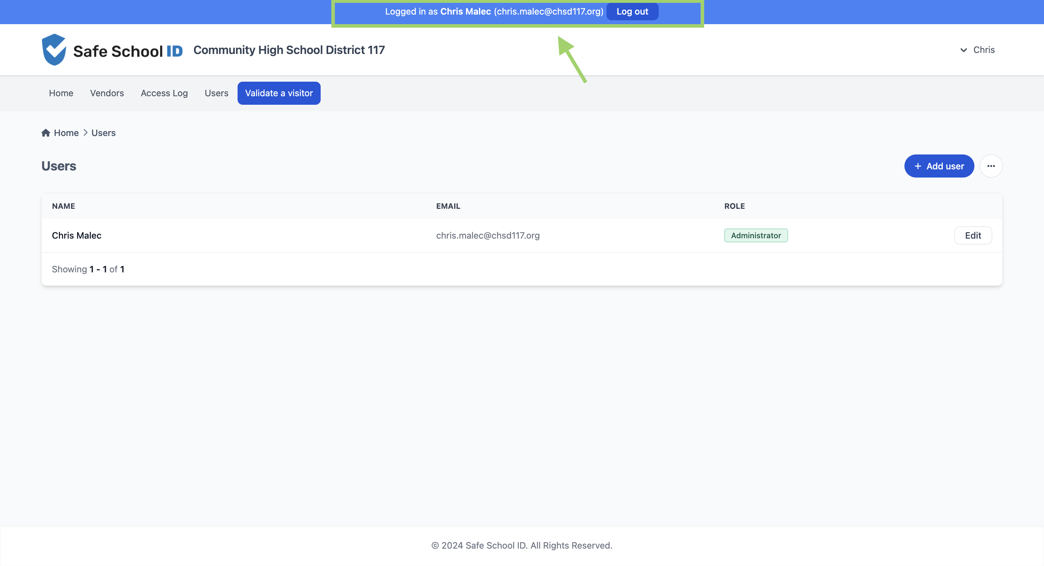Screen dimensions: 1044x566
Task: Click the Chris Malec name in table
Action: (x=77, y=235)
